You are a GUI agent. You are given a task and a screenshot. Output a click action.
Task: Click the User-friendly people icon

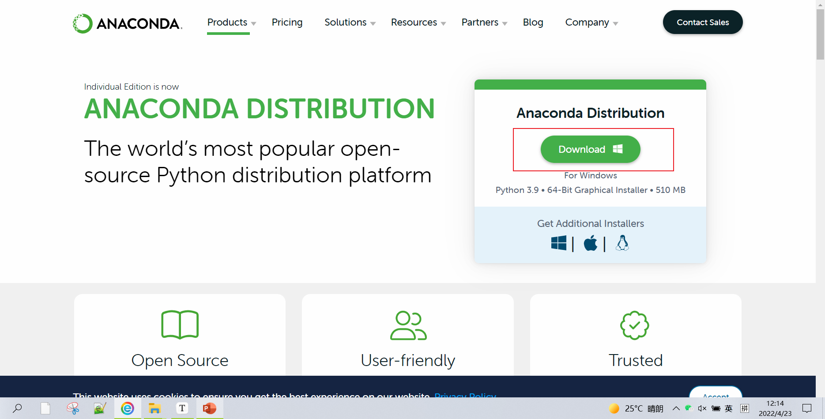pyautogui.click(x=408, y=325)
